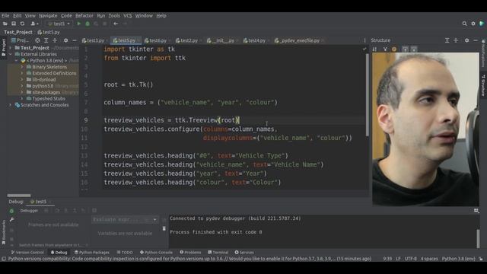This screenshot has height=274, width=487.
Task: Expand the Binary Skeletons folder
Action: coord(22,67)
